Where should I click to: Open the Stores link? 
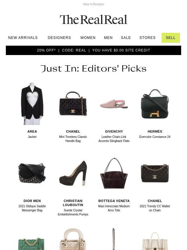point(148,38)
